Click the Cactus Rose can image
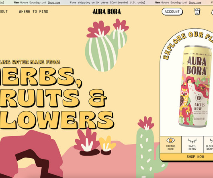213x178 pixels. (195, 86)
